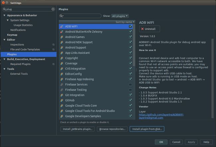Click the Google Developers Samples plugin icon

pos(62,116)
